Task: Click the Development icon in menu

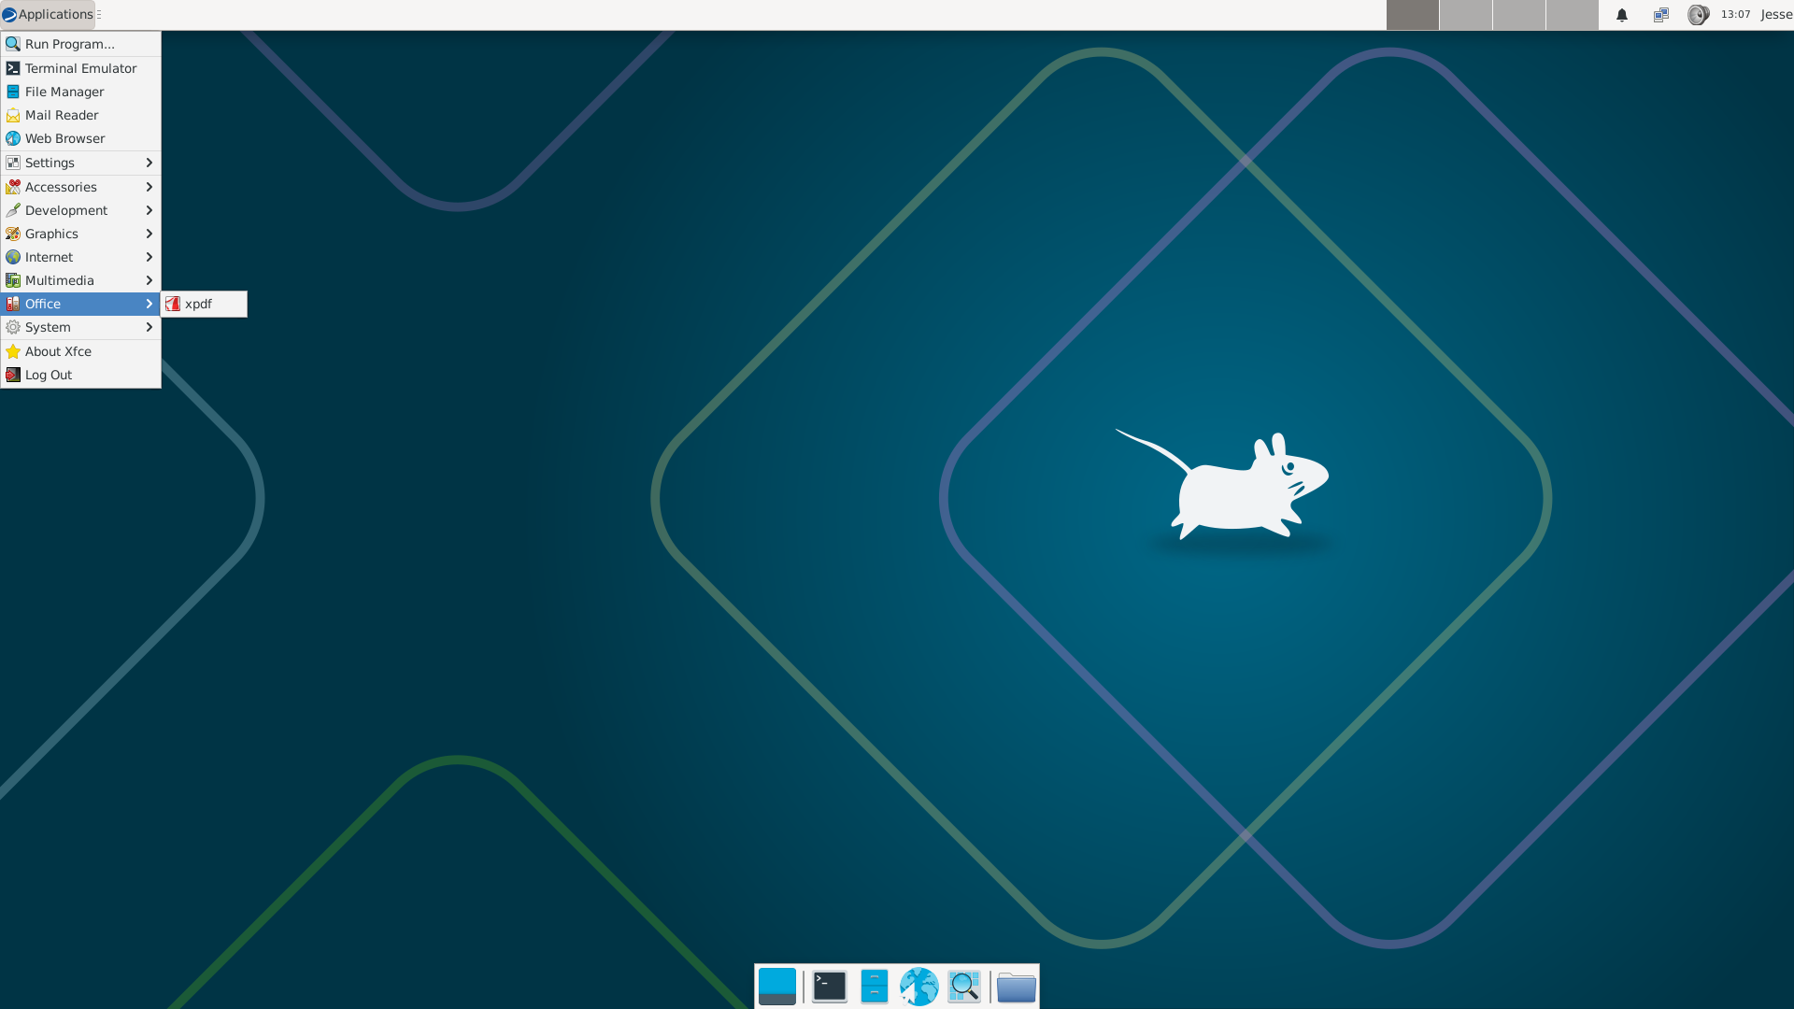Action: click(x=13, y=210)
